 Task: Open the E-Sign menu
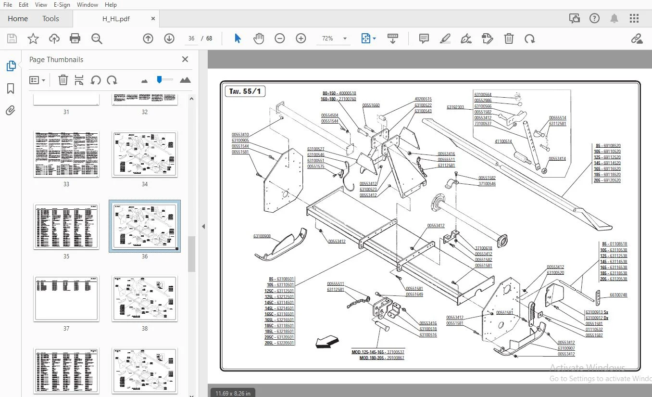pos(62,5)
